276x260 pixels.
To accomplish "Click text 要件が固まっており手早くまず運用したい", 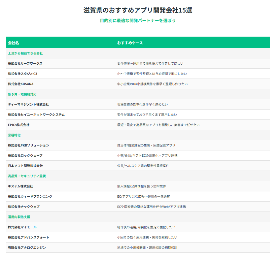I will tap(147, 115).
